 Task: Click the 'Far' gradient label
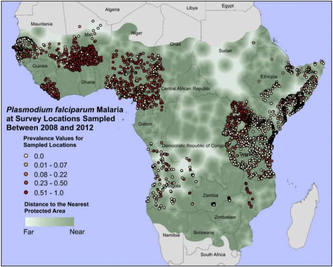[x=29, y=232]
